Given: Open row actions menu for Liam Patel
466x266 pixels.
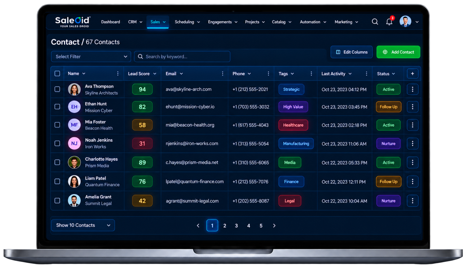Looking at the screenshot, I should point(412,181).
